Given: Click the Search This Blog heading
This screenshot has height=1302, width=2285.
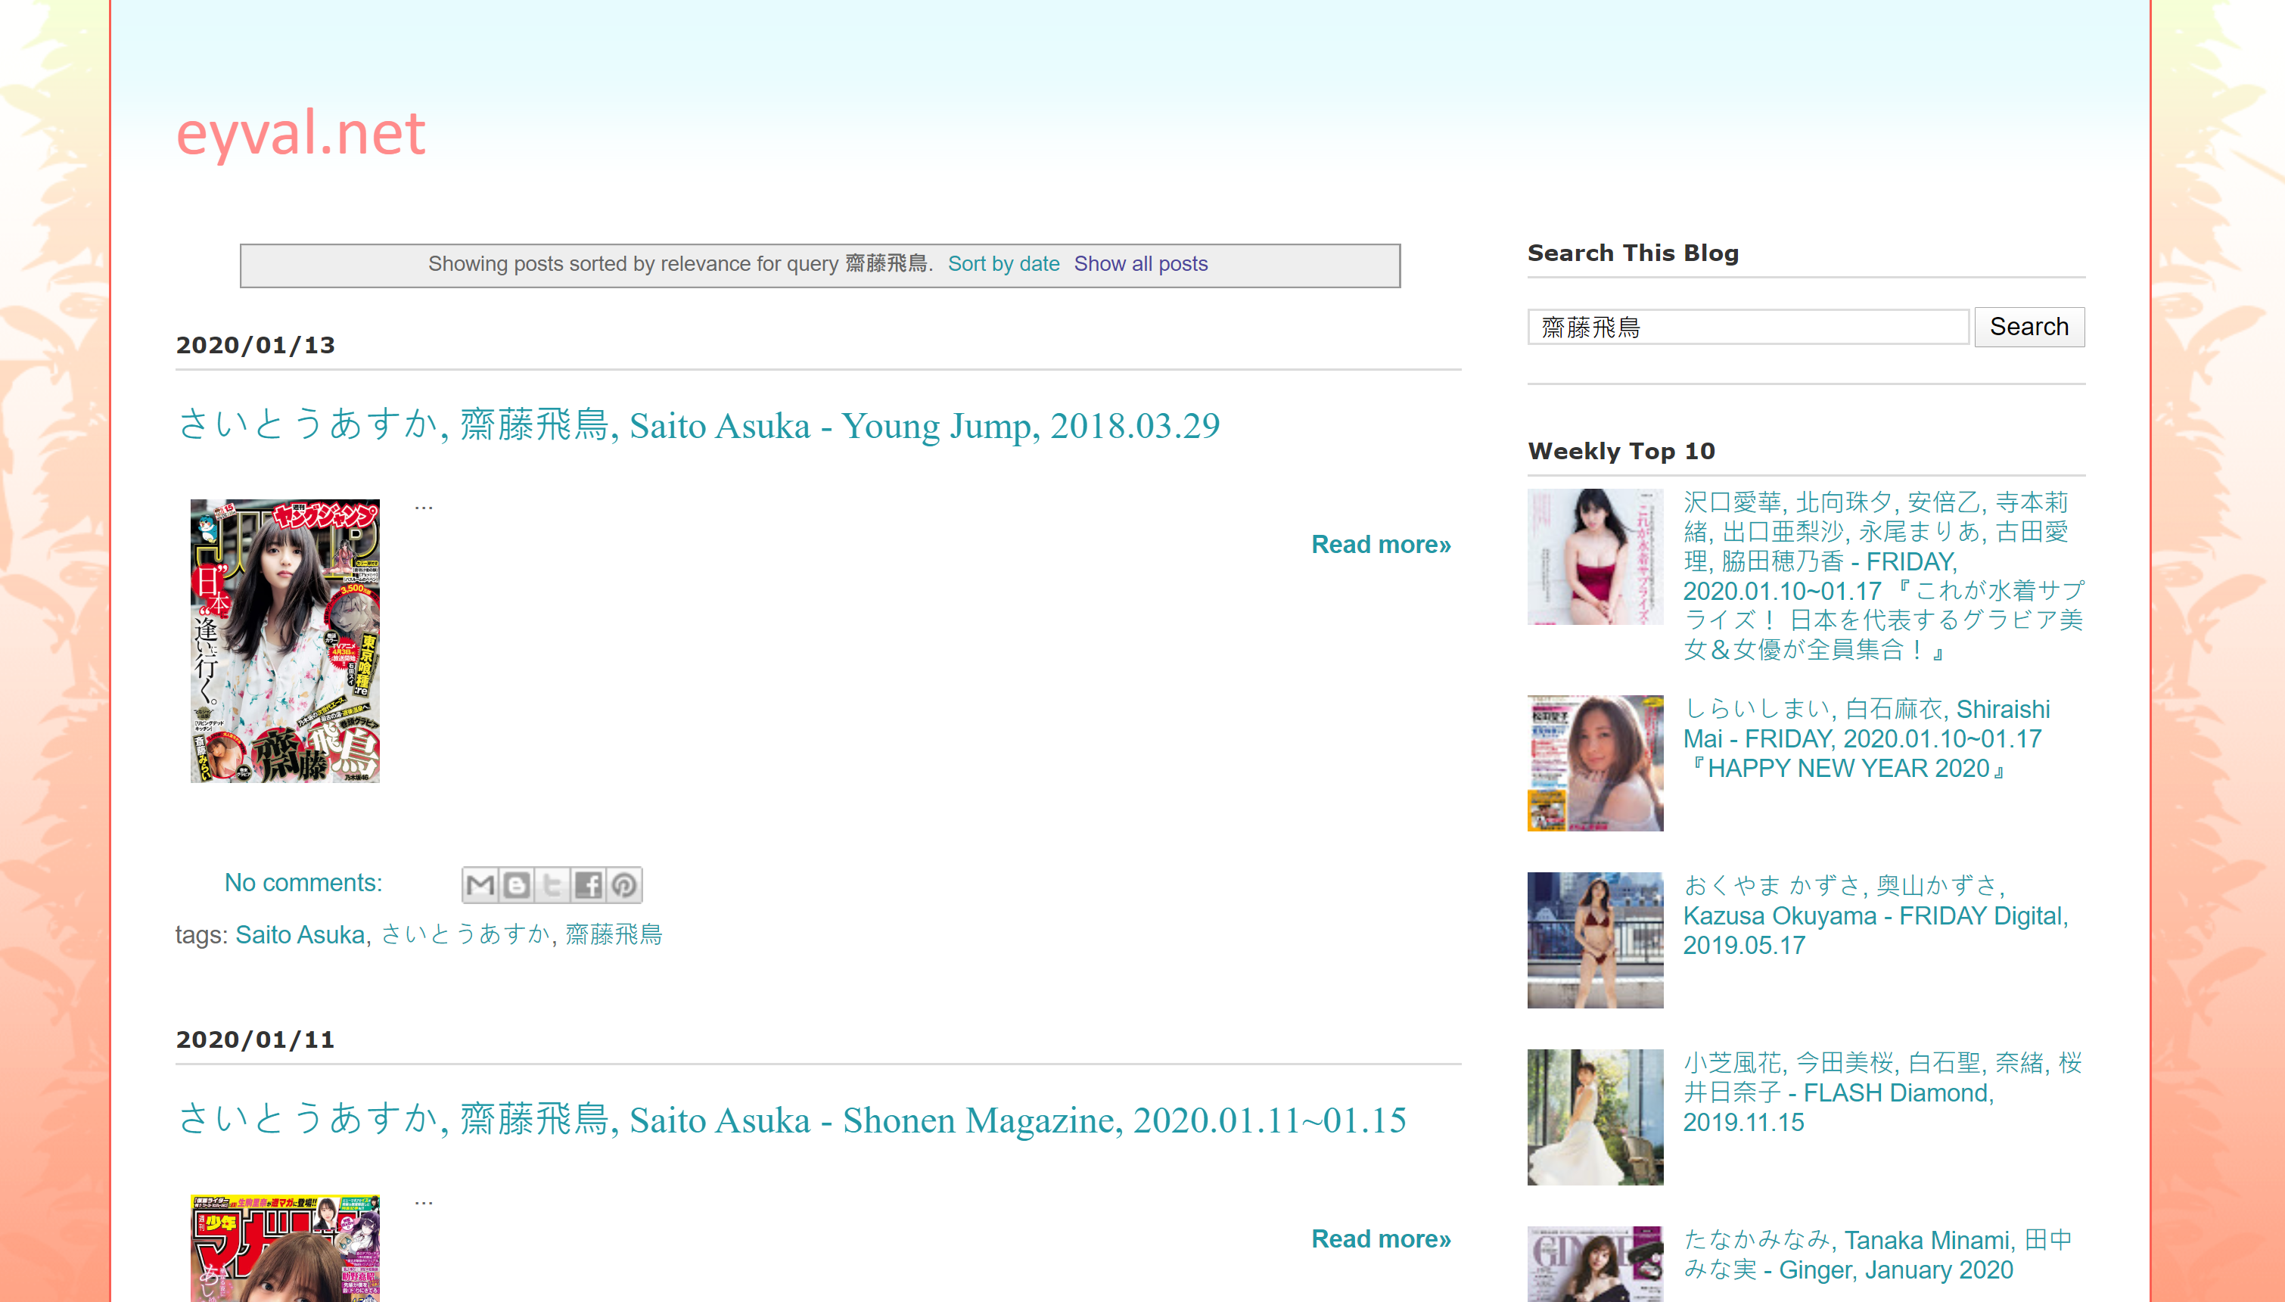Looking at the screenshot, I should 1633,253.
